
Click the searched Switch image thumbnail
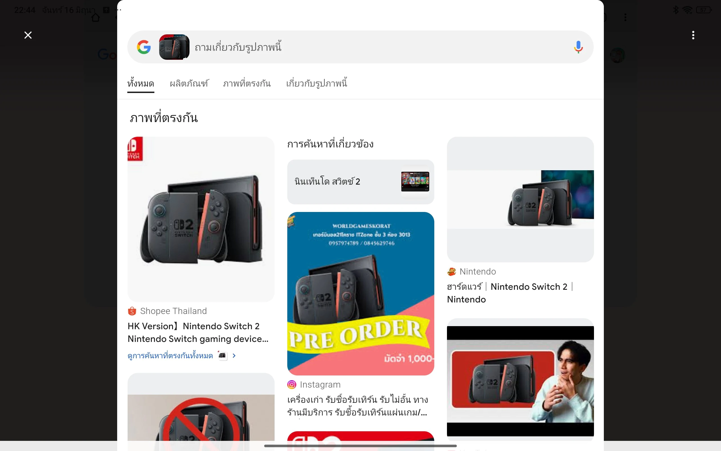coord(174,47)
